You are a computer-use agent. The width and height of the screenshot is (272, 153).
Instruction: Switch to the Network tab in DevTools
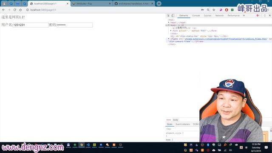(x=219, y=16)
